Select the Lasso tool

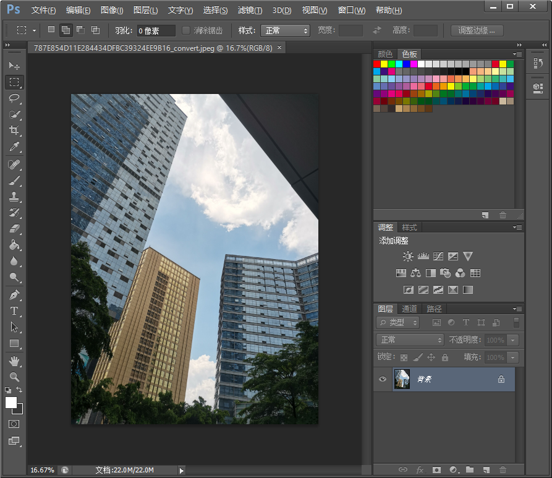click(14, 98)
